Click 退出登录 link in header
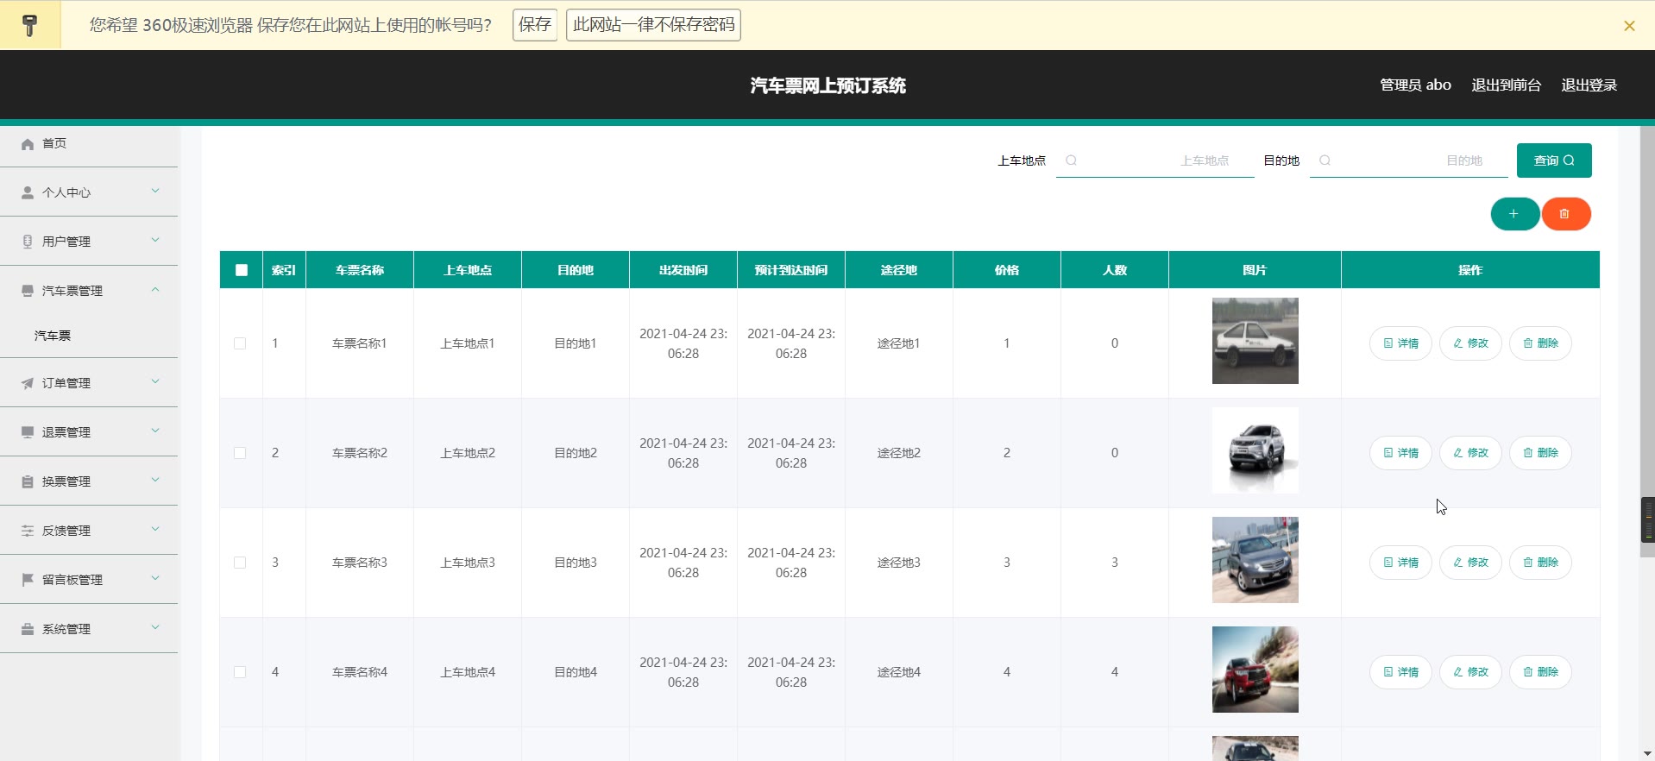1655x761 pixels. [1588, 85]
